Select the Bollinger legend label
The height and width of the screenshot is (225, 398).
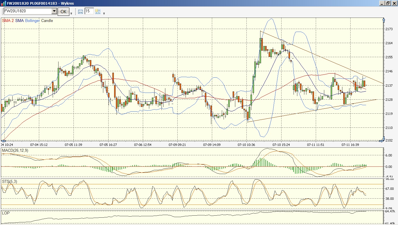point(32,21)
